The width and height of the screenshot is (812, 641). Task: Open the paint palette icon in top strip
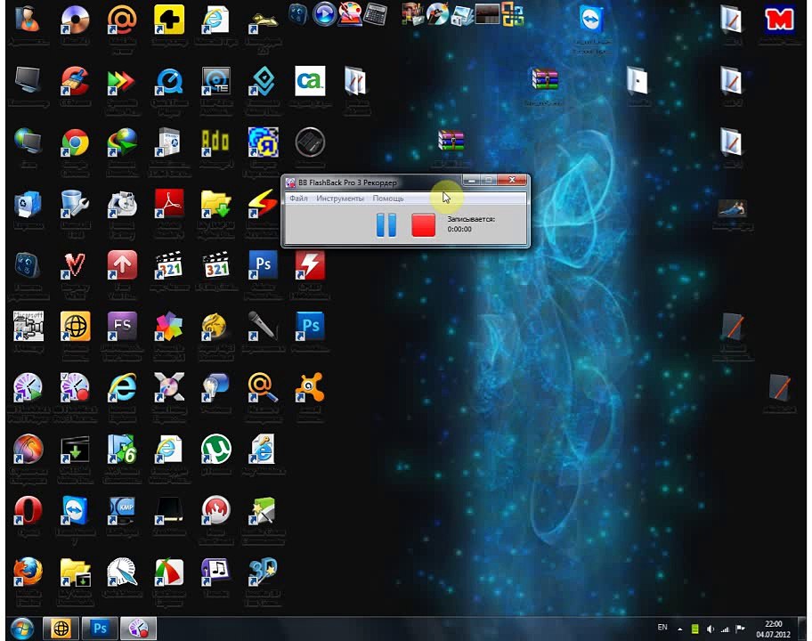point(350,14)
